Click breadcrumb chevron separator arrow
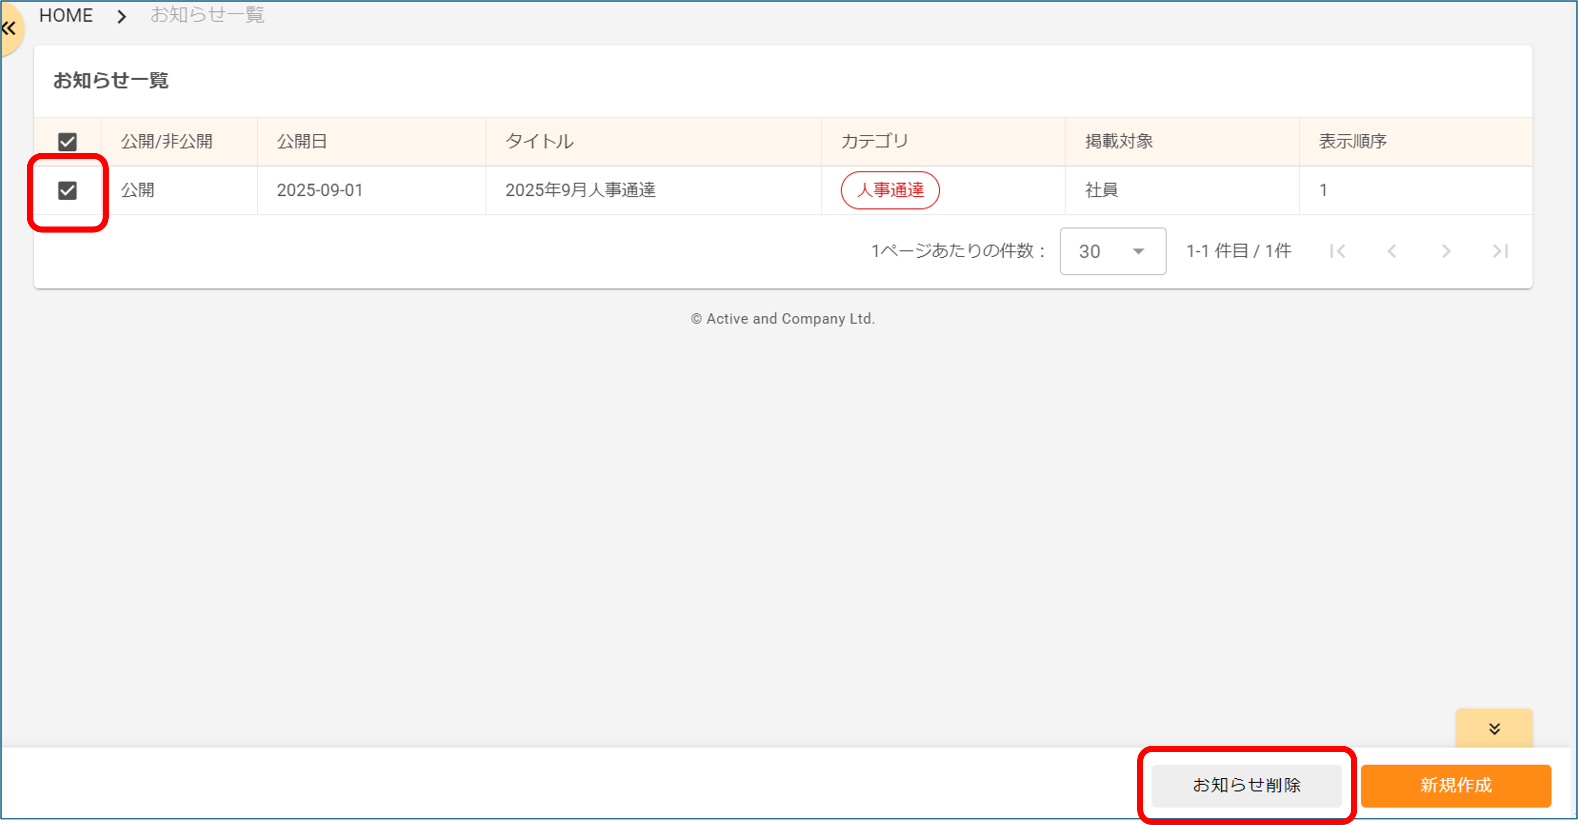The height and width of the screenshot is (825, 1578). pyautogui.click(x=121, y=16)
